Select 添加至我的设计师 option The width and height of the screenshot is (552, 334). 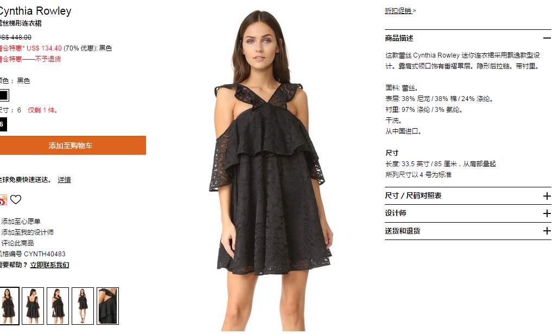pyautogui.click(x=28, y=232)
